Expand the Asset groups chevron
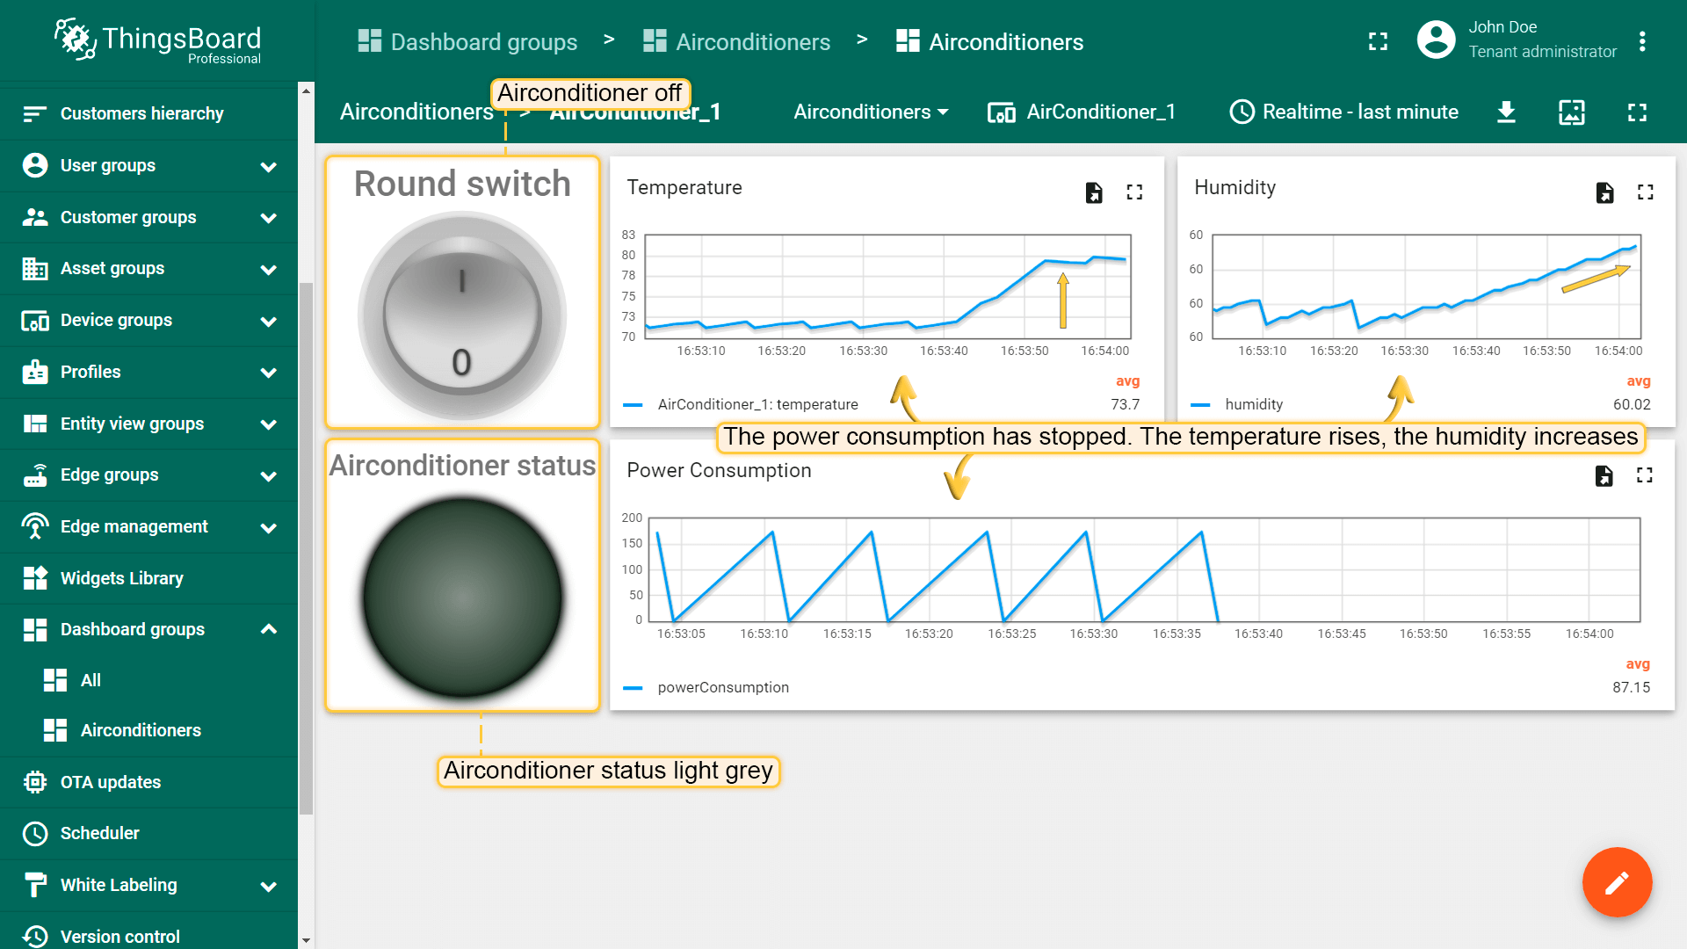Screen dimensions: 1687x949 click(269, 269)
